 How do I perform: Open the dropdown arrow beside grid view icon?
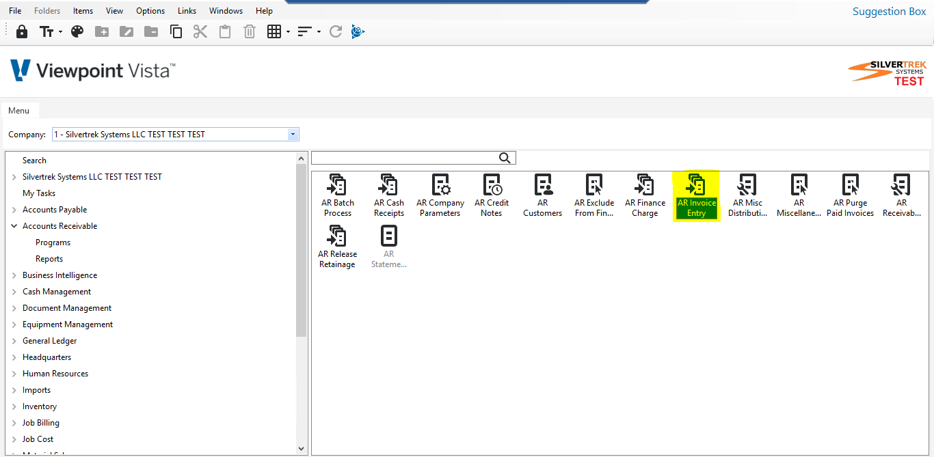coord(288,32)
